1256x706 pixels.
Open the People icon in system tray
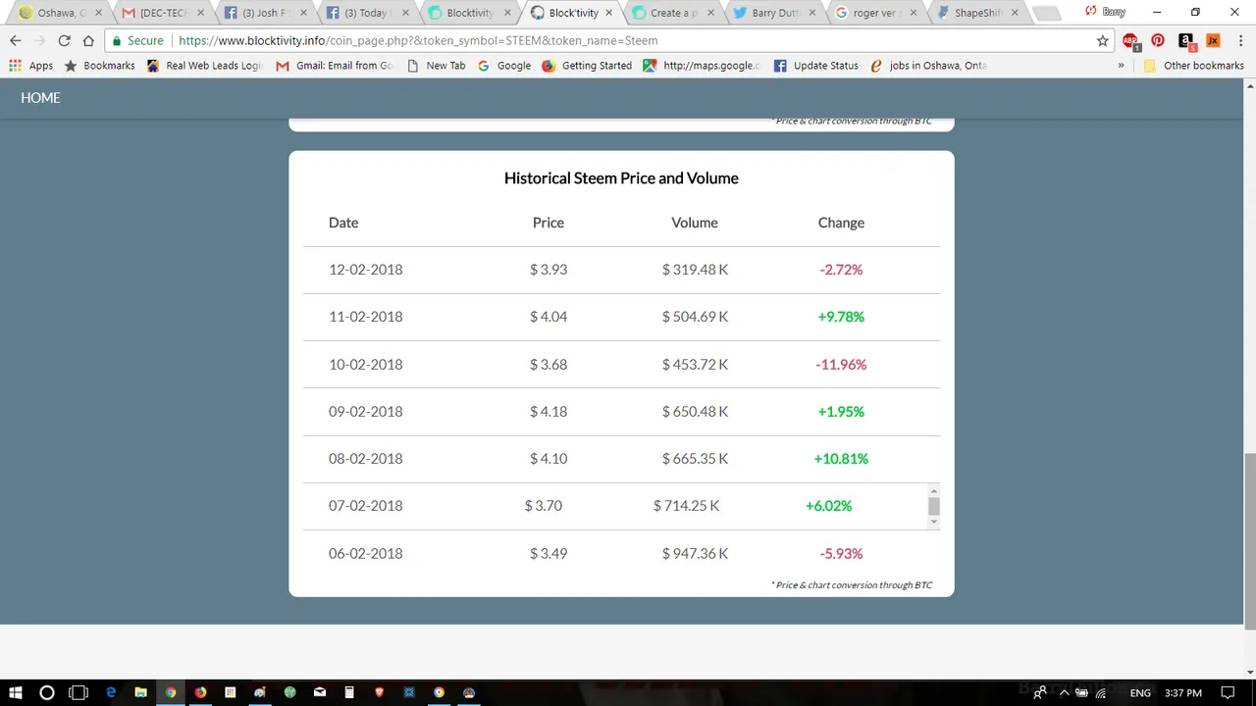coord(1040,692)
